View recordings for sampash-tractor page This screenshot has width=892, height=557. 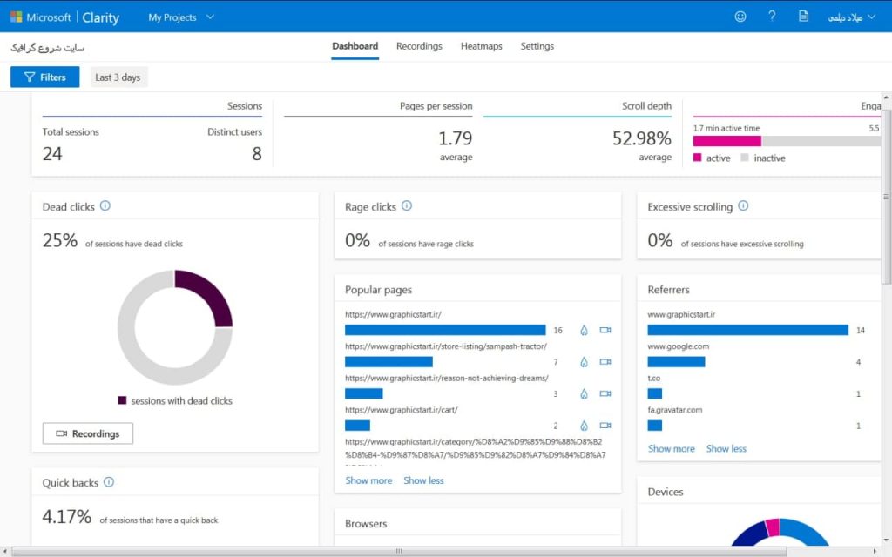click(605, 362)
